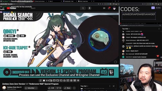Close the lower Top chat panel
This screenshot has height=91, width=162.
[x=114, y=86]
